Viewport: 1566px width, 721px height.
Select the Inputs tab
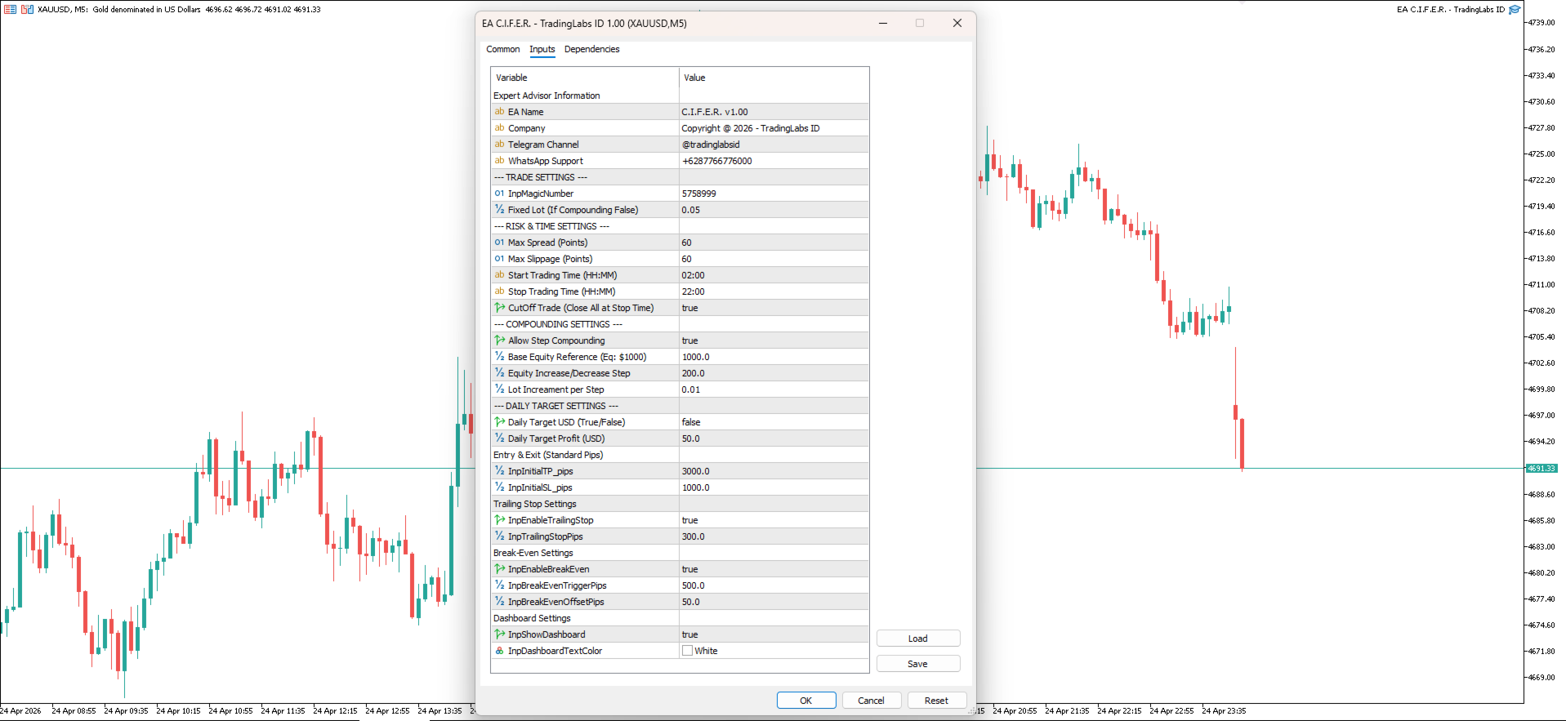coord(542,49)
